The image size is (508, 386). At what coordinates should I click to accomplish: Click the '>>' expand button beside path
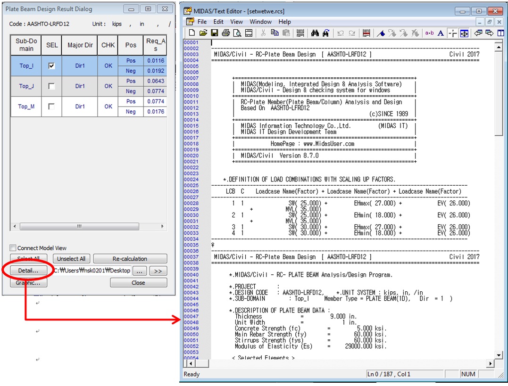pos(158,271)
